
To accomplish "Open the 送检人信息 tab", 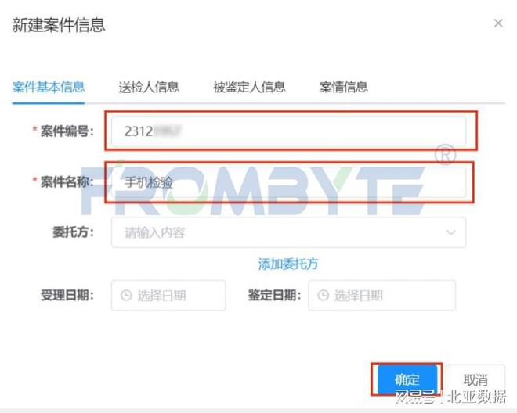I will click(149, 88).
